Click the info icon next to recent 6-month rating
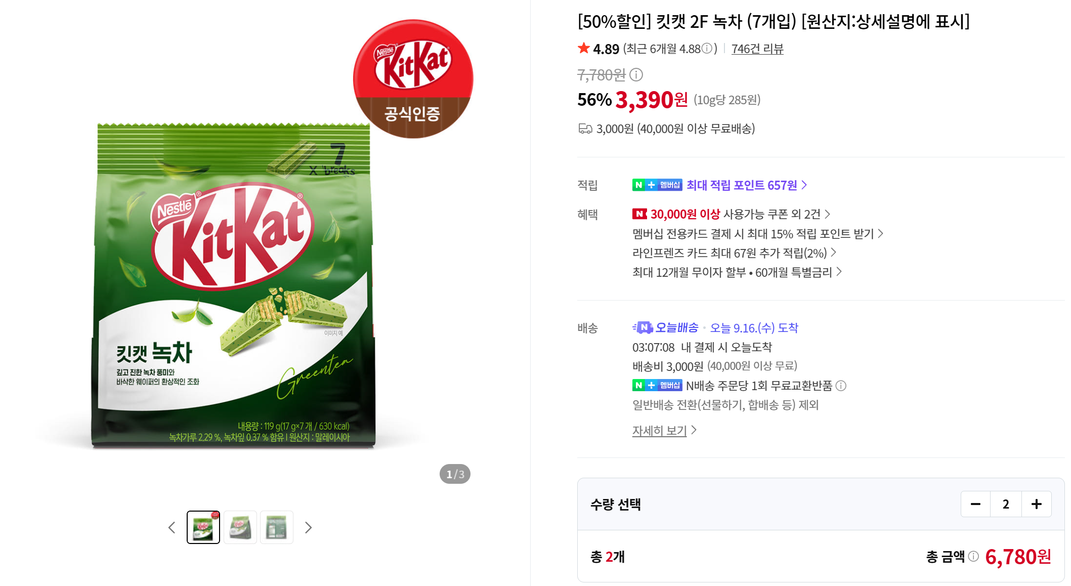 click(707, 49)
